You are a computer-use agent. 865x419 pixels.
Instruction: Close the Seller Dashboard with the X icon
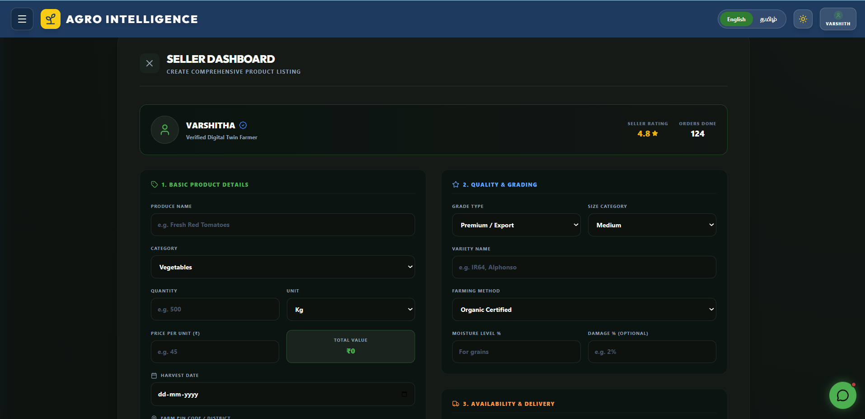(x=150, y=63)
